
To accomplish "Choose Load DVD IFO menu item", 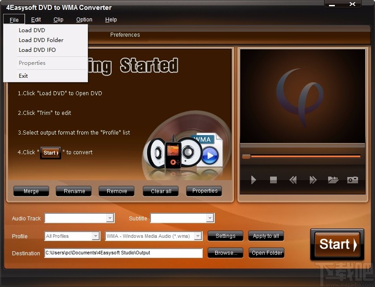I will click(37, 50).
